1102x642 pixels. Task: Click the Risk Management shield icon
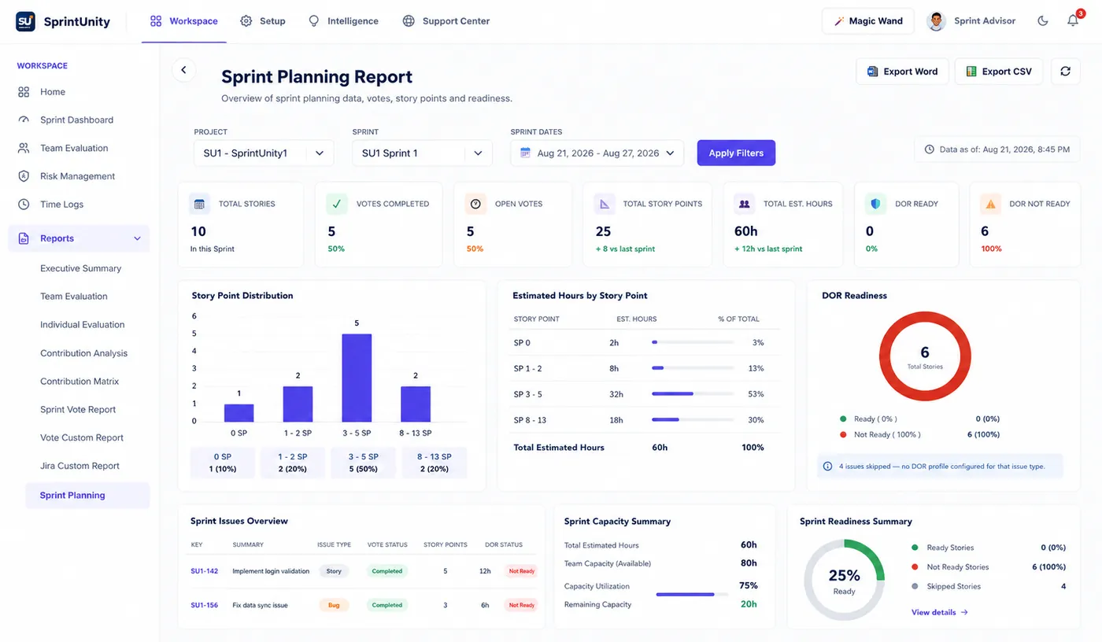coord(24,176)
